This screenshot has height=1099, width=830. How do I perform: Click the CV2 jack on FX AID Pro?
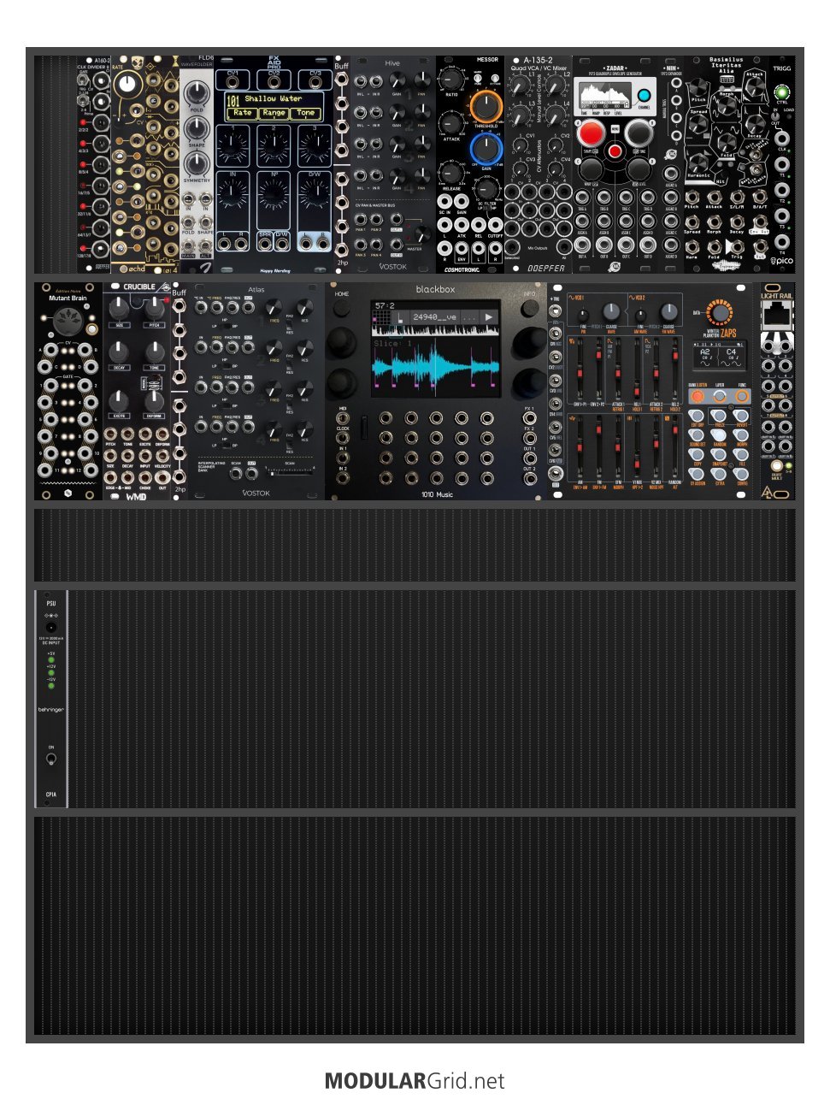(x=274, y=81)
